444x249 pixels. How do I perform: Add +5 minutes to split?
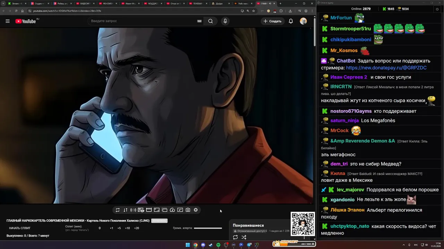coord(119,228)
